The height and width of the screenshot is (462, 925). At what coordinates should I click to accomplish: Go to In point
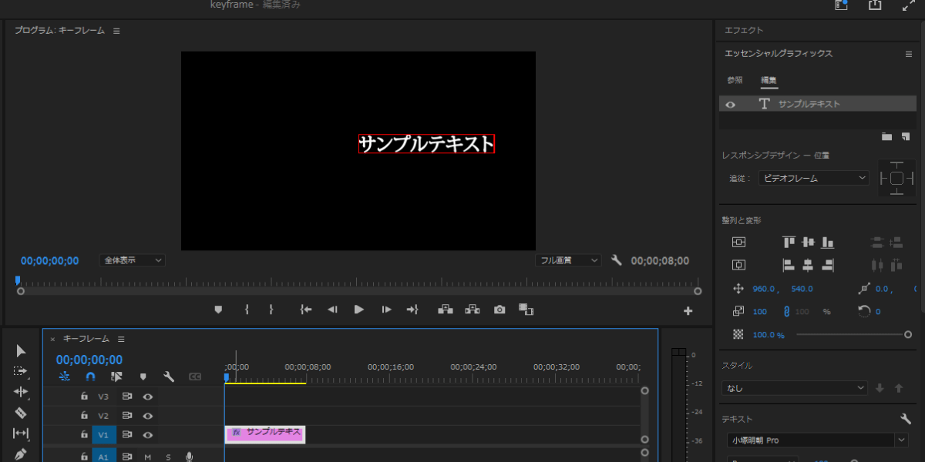[x=306, y=310]
